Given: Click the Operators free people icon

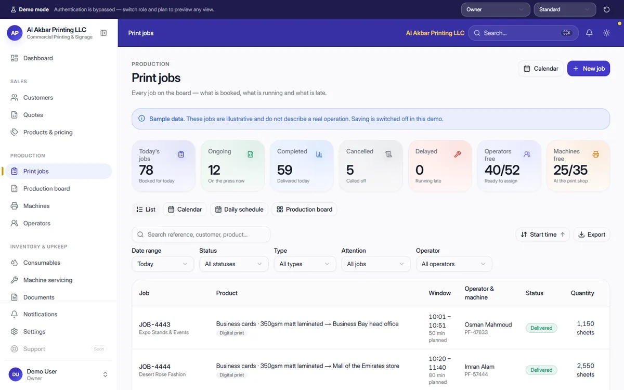Looking at the screenshot, I should point(527,154).
